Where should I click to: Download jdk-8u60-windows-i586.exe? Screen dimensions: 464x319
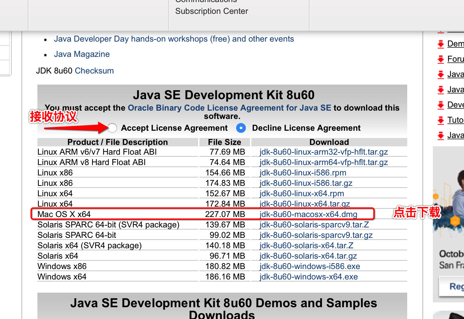pos(310,266)
